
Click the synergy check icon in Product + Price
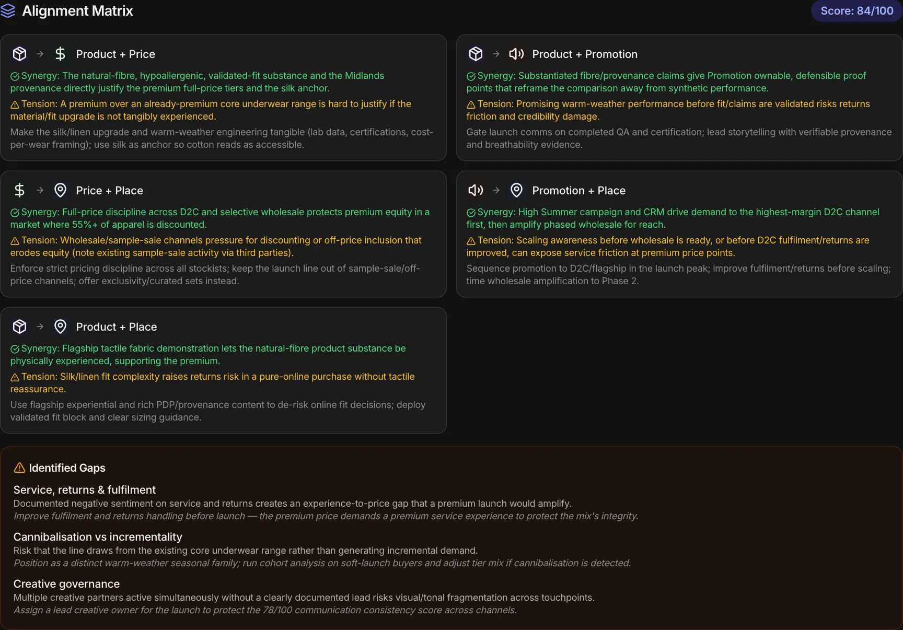click(15, 76)
